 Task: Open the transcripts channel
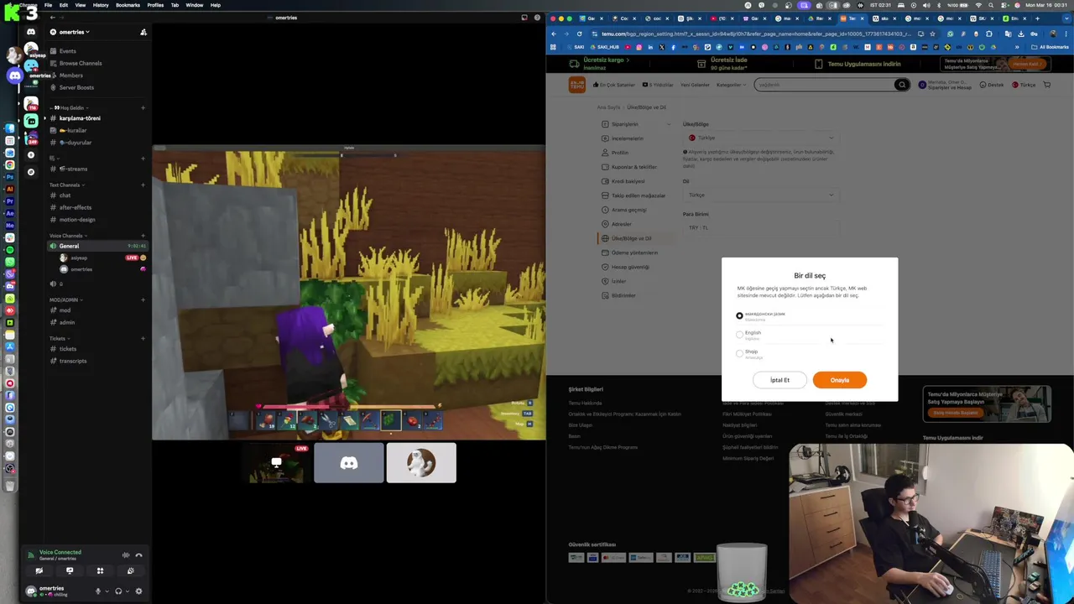[72, 361]
